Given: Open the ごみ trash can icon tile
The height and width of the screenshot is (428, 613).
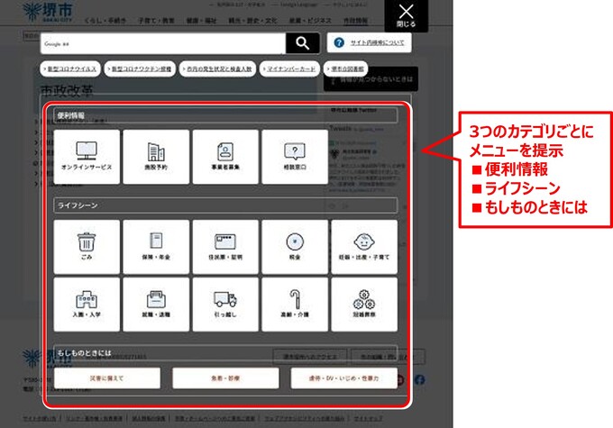Looking at the screenshot, I should click(87, 246).
